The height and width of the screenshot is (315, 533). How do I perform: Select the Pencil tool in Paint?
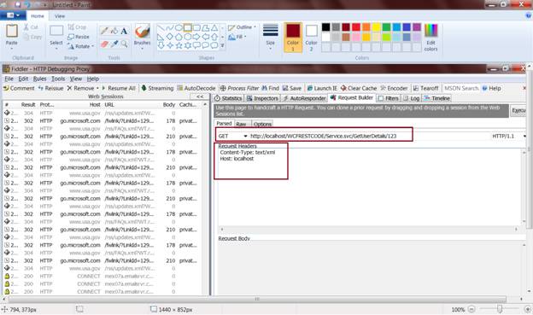pos(104,31)
